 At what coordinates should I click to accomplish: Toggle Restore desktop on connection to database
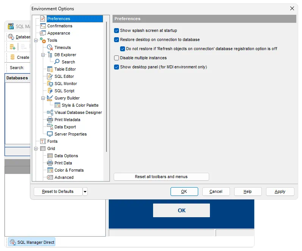pos(117,39)
